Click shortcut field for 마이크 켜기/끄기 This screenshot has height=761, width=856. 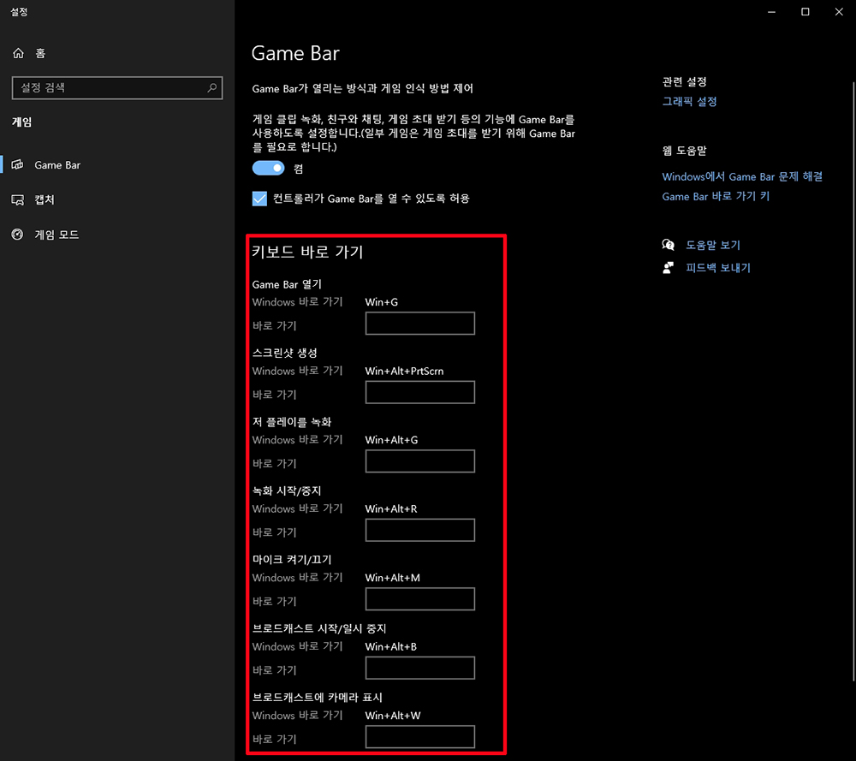click(x=419, y=599)
